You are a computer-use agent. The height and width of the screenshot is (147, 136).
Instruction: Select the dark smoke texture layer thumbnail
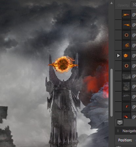coord(126,86)
